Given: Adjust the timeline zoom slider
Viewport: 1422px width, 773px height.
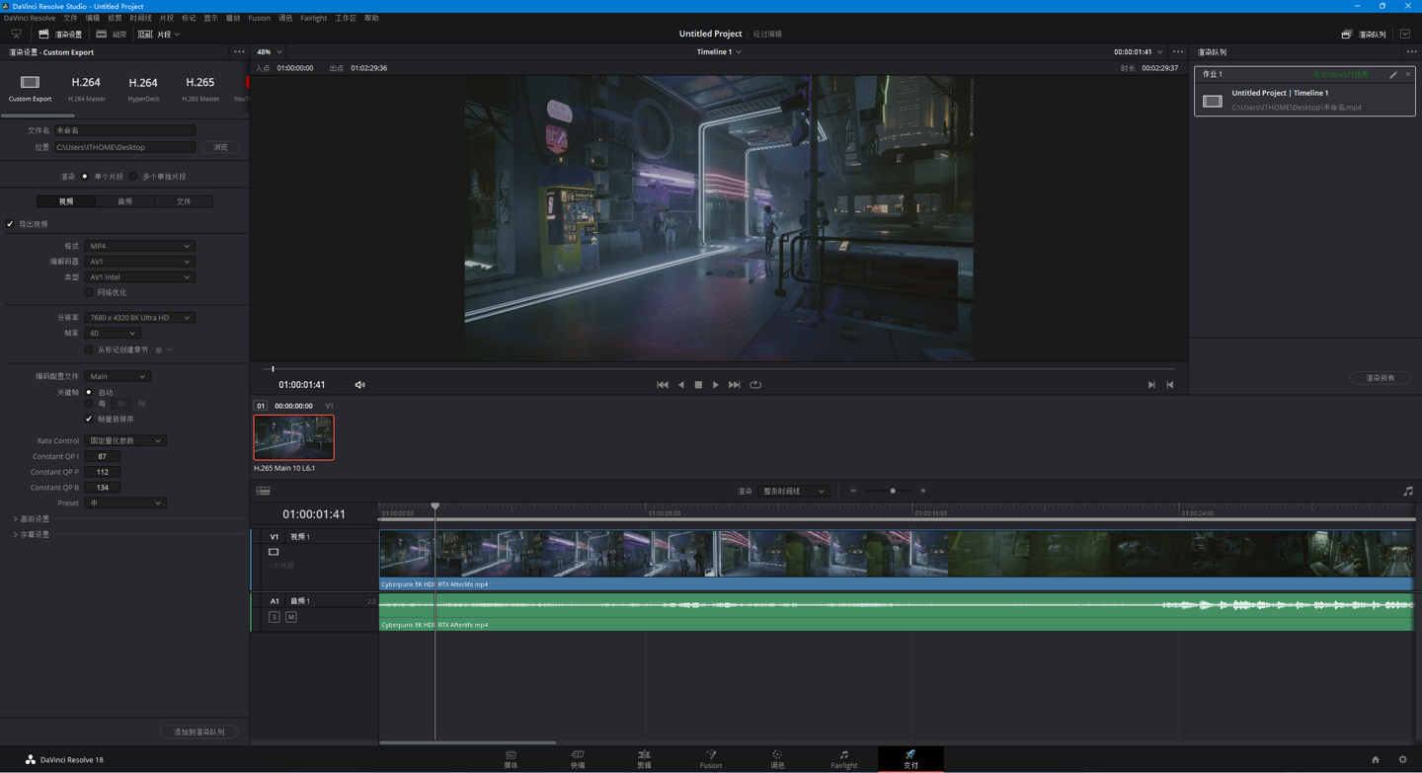Looking at the screenshot, I should 893,491.
